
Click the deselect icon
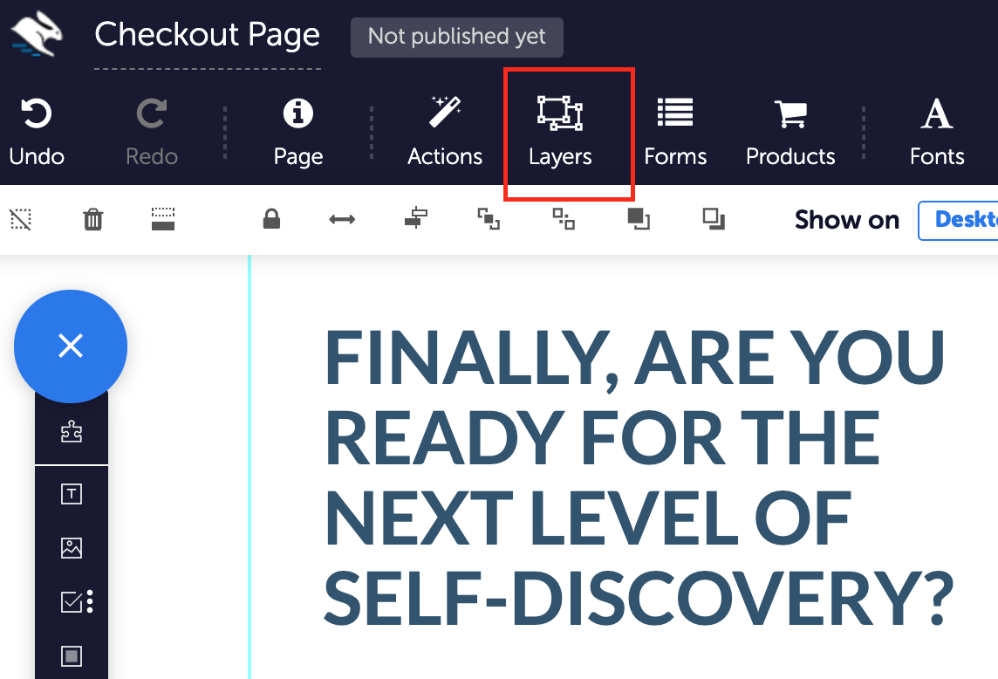click(x=21, y=219)
